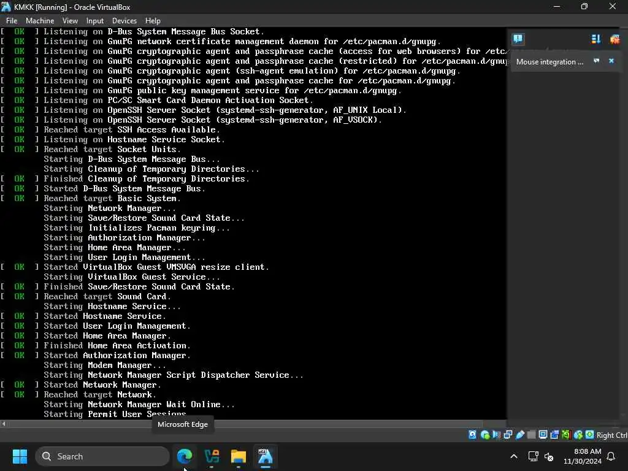Launch Microsoft Edge from the taskbar
The height and width of the screenshot is (471, 628).
tap(185, 456)
